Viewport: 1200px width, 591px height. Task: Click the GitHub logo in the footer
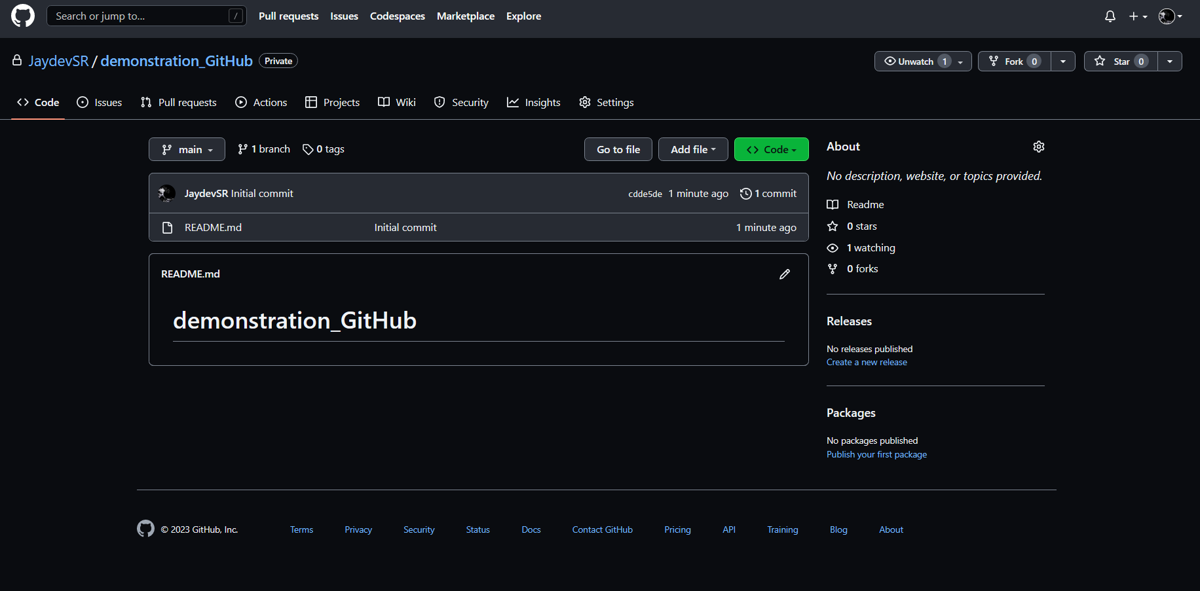pyautogui.click(x=145, y=529)
